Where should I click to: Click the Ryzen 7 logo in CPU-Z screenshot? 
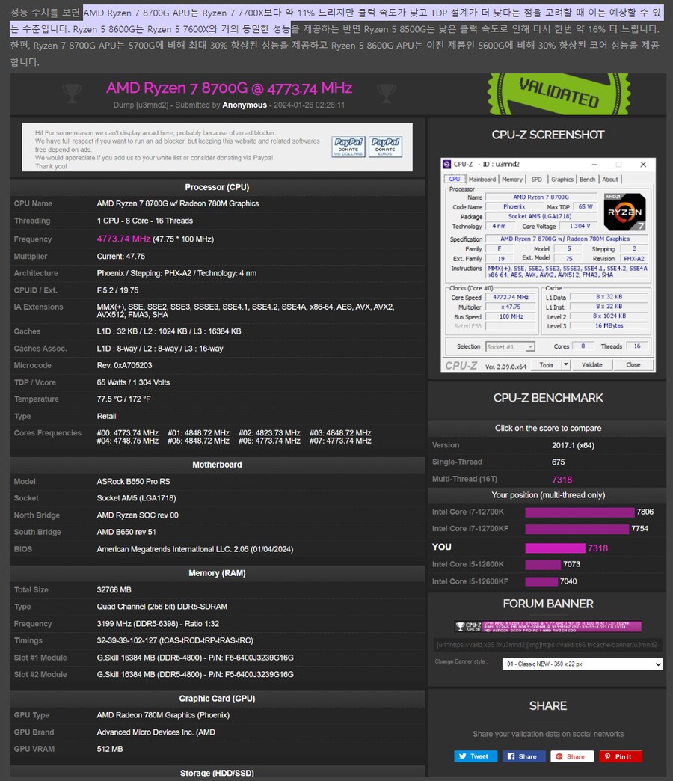point(624,212)
